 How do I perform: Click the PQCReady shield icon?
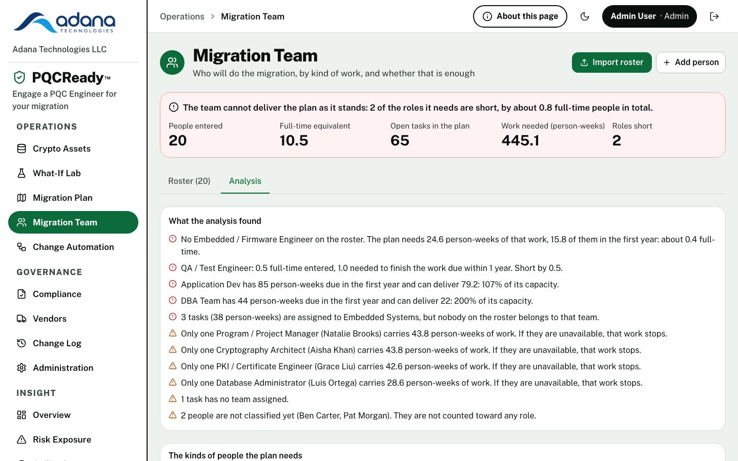pos(19,77)
